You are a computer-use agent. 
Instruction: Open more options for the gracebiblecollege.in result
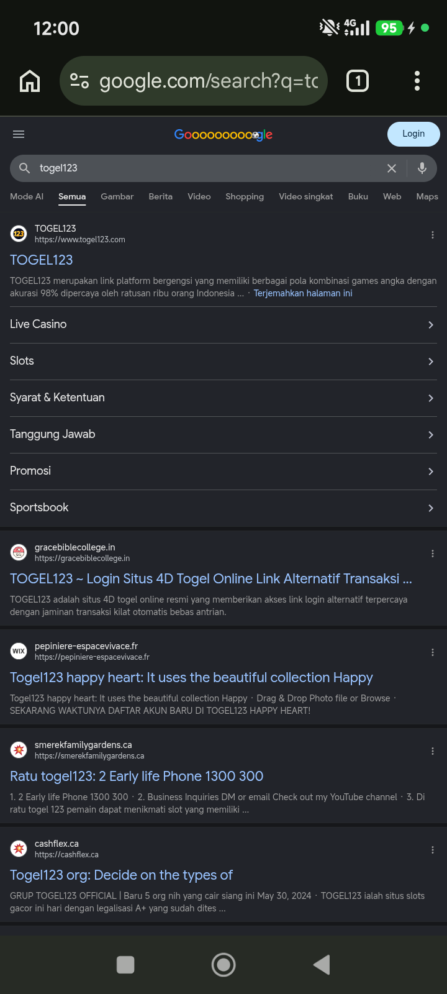[x=433, y=554]
